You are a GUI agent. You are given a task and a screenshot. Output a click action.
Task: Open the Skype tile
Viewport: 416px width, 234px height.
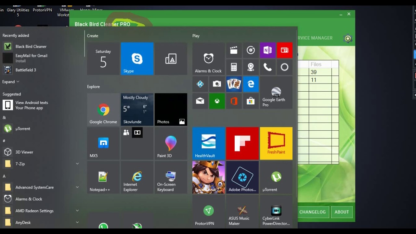point(137,59)
